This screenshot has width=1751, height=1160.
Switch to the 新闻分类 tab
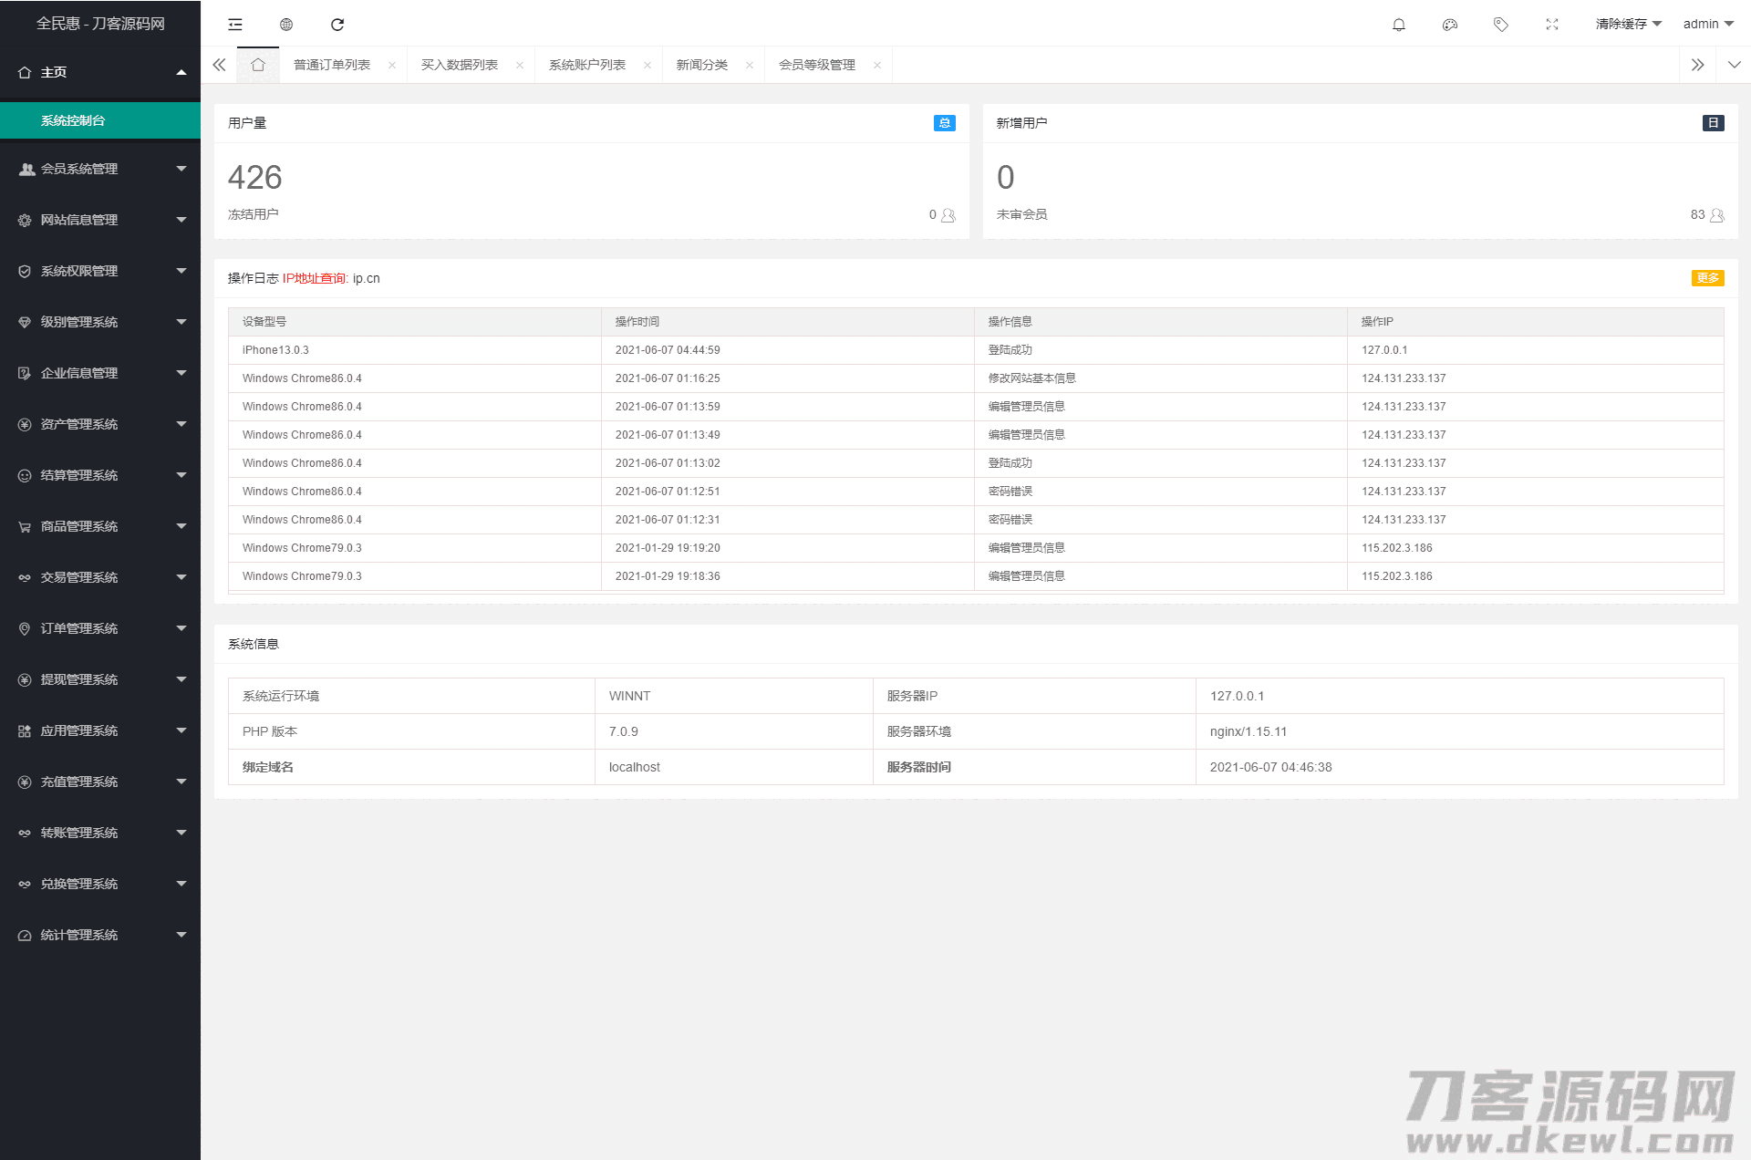701,65
